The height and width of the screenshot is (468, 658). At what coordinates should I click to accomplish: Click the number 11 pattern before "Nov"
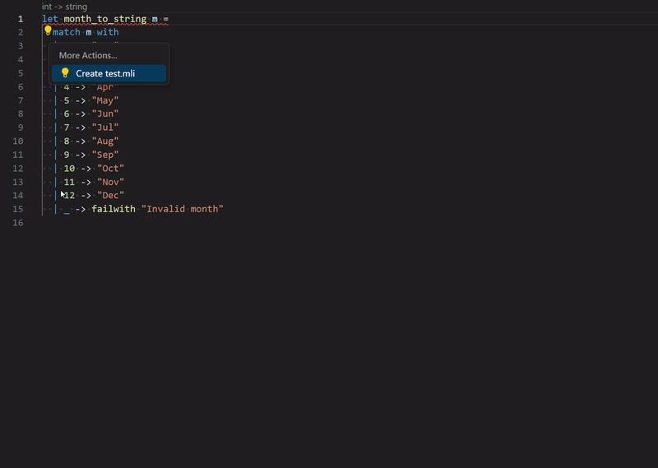tap(69, 182)
